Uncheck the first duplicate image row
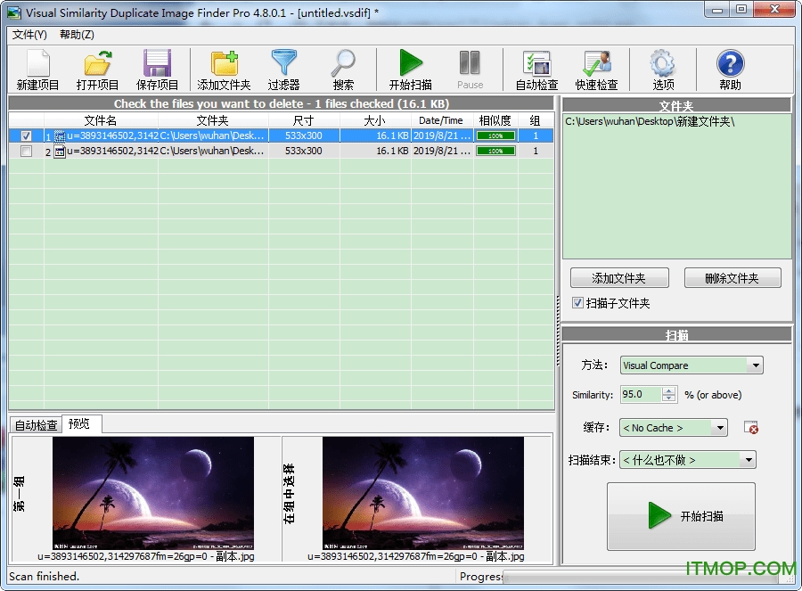This screenshot has height=591, width=802. click(25, 135)
